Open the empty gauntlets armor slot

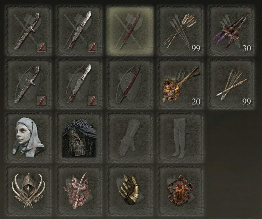point(130,138)
